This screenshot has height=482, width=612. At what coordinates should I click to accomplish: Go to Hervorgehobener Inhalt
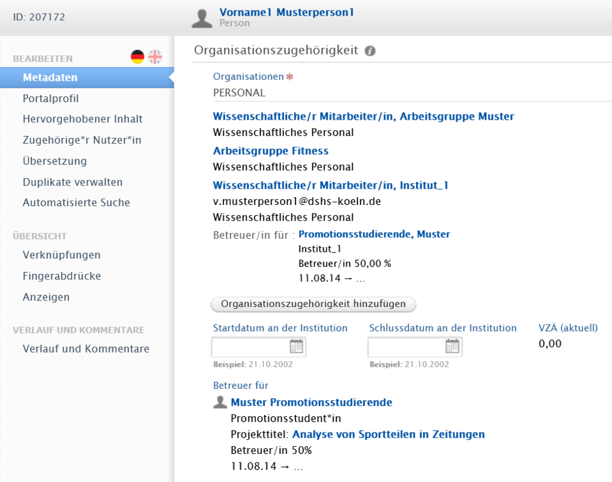coord(82,119)
